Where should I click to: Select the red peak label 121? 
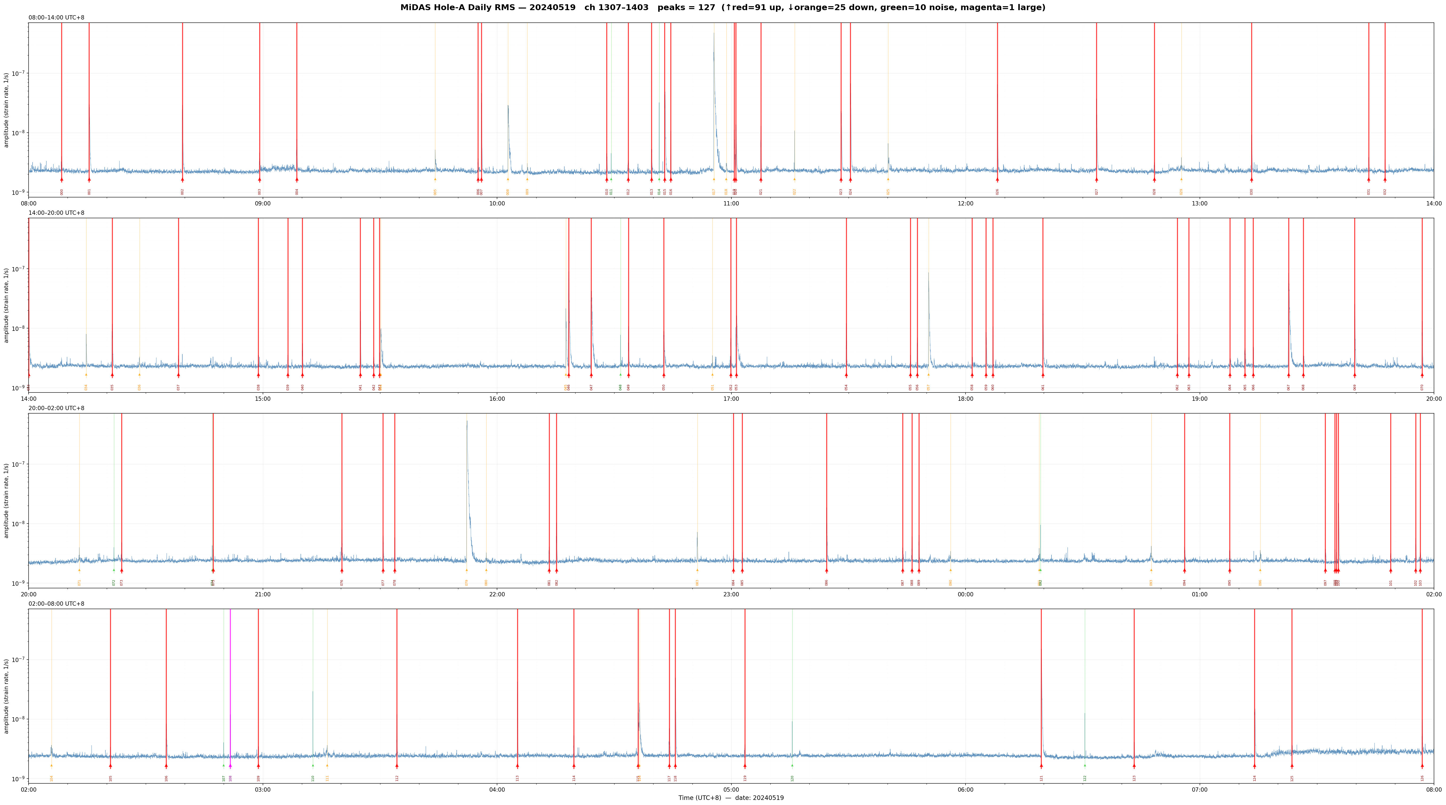(x=1041, y=778)
